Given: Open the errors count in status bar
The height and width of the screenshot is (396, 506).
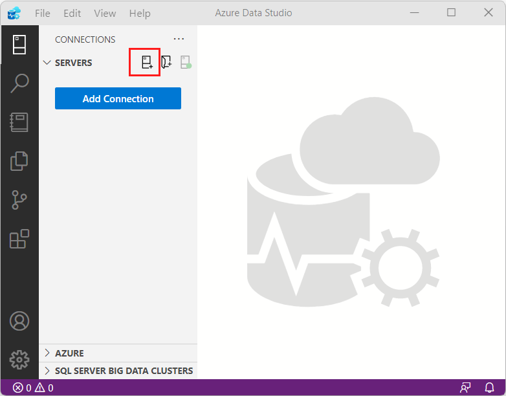Looking at the screenshot, I should pyautogui.click(x=22, y=388).
